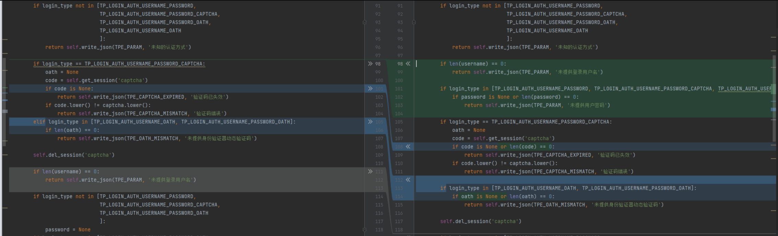Collapse fold marker at left line 93

point(364,22)
